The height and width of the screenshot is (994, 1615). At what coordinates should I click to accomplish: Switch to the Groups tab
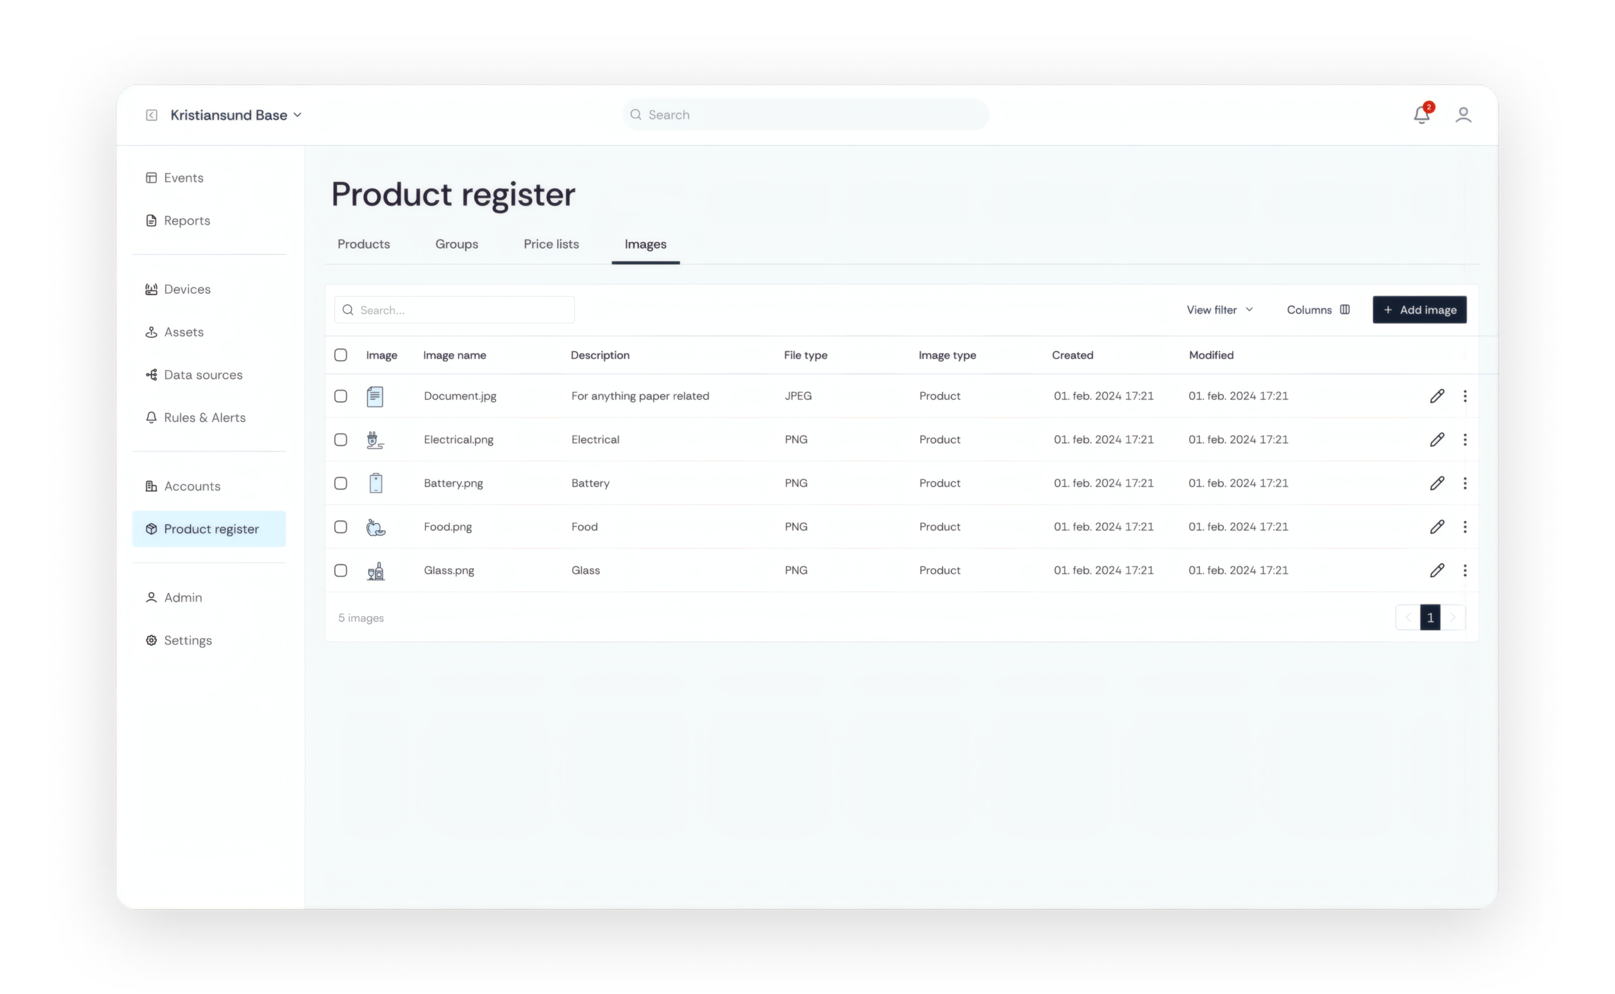pos(456,244)
